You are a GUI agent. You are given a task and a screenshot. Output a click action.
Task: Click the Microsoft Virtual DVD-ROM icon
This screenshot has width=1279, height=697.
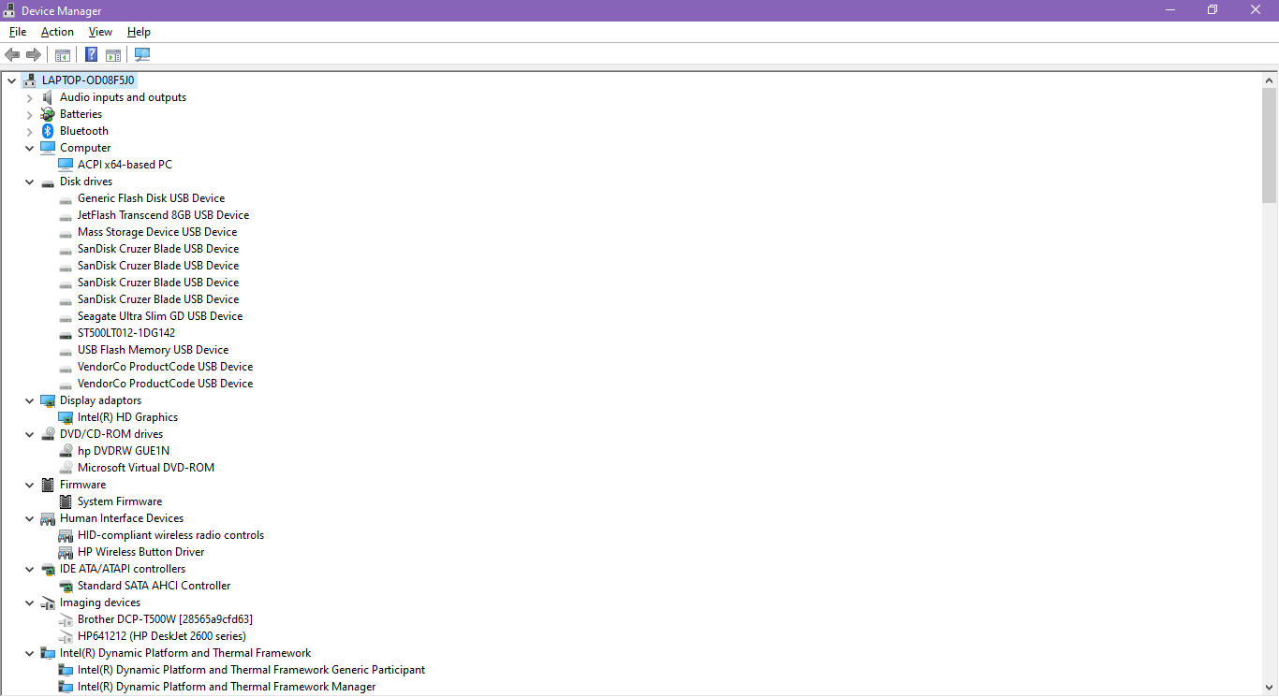click(66, 468)
